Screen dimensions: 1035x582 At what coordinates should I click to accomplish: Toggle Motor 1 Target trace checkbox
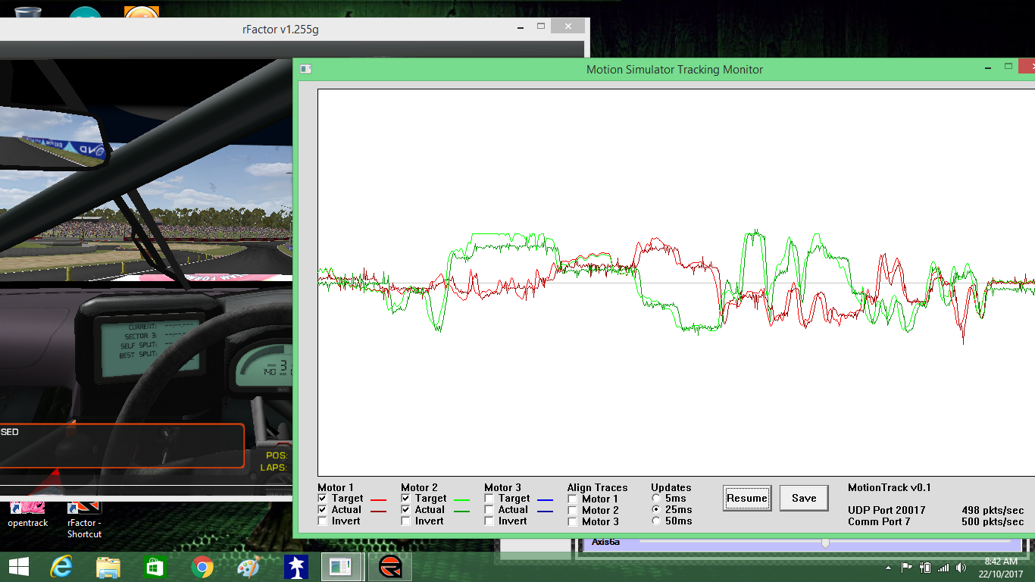(x=323, y=499)
